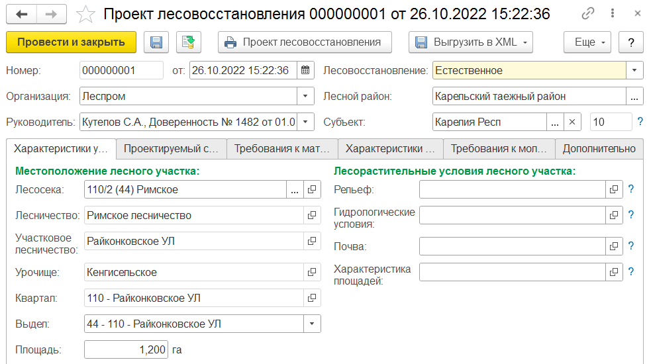649x364 pixels.
Task: Open the date calendar picker icon
Action: pyautogui.click(x=305, y=70)
